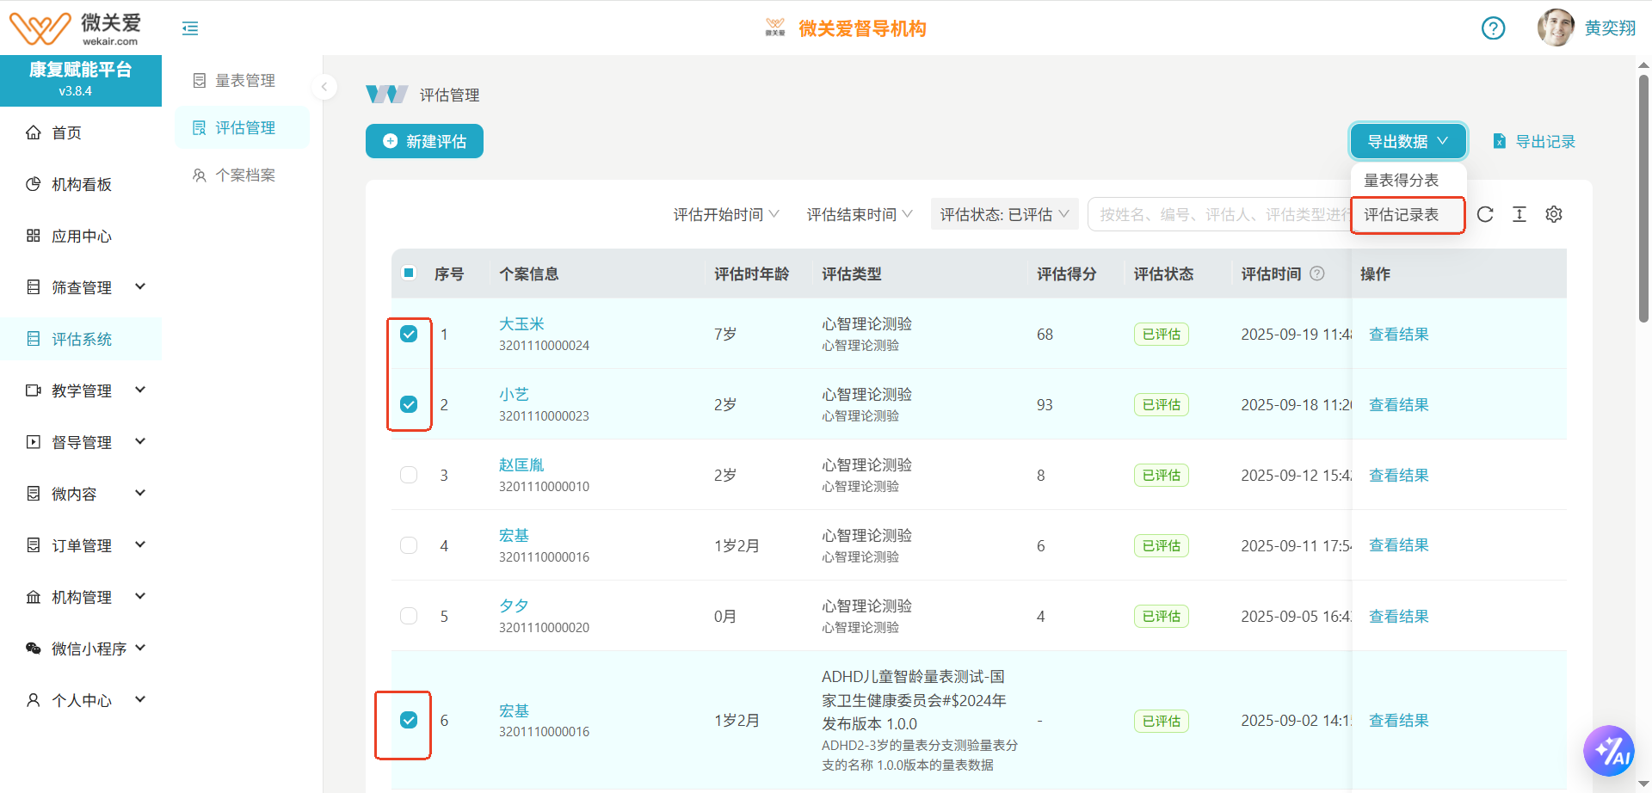Uncheck the checkbox for row 1 大玉米
The width and height of the screenshot is (1652, 793).
409,334
